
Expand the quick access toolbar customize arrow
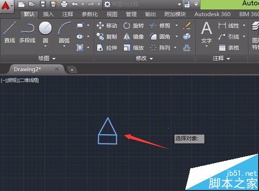coord(196,4)
